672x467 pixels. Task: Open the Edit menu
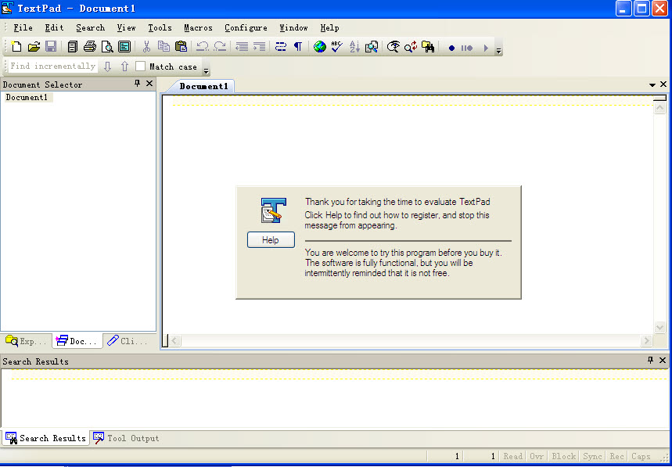point(55,28)
